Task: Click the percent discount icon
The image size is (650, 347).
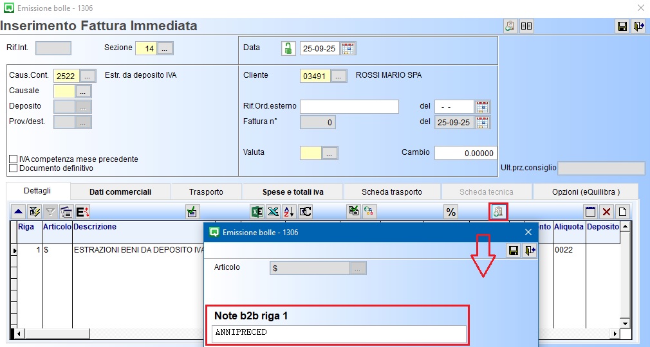Action: 450,211
